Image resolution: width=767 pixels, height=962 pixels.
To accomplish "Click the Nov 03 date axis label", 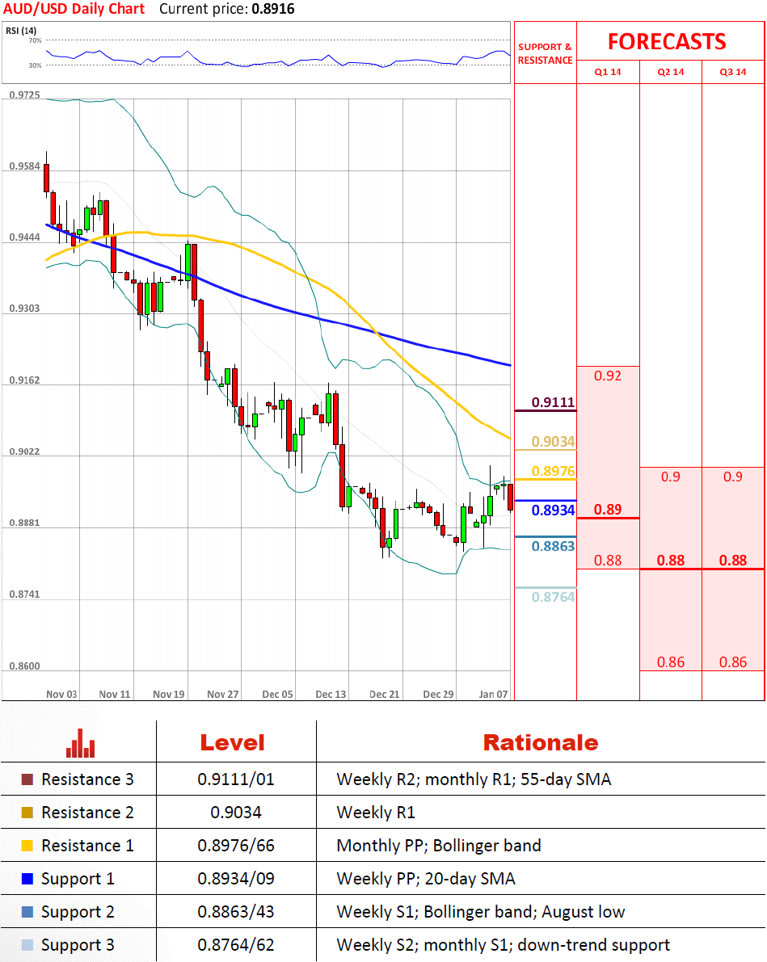I will pyautogui.click(x=61, y=694).
